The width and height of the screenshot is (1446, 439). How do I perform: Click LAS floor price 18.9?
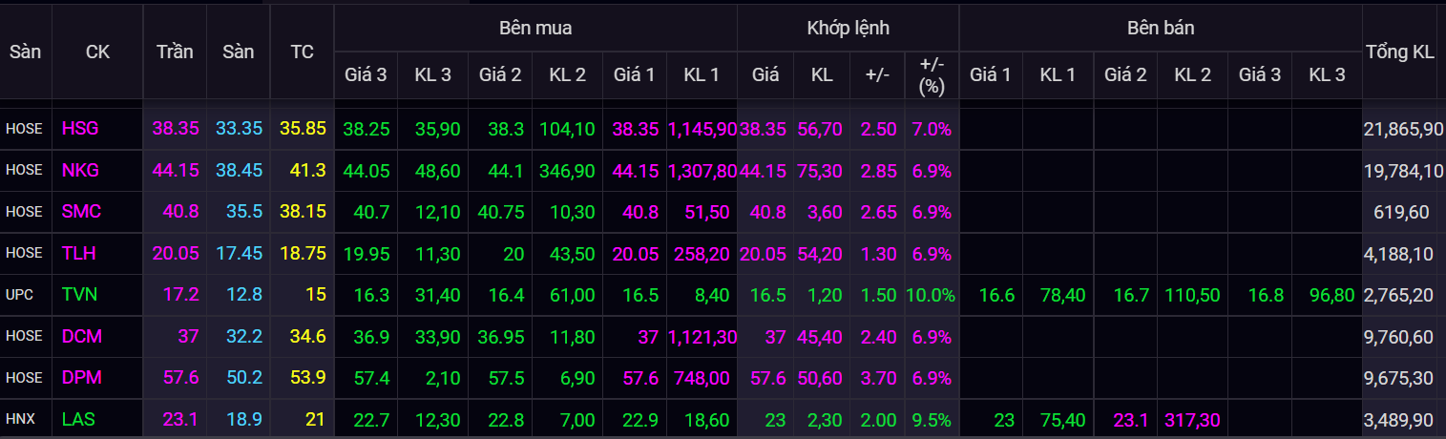pos(245,419)
